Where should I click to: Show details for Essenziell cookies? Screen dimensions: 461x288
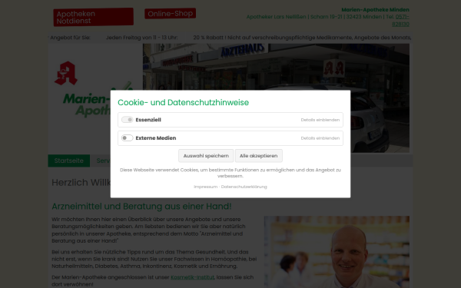[320, 120]
